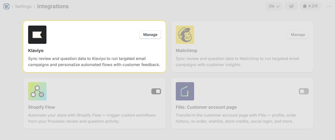Click the 4.2/5 star rating button
Image resolution: width=335 pixels, height=140 pixels.
(310, 6)
